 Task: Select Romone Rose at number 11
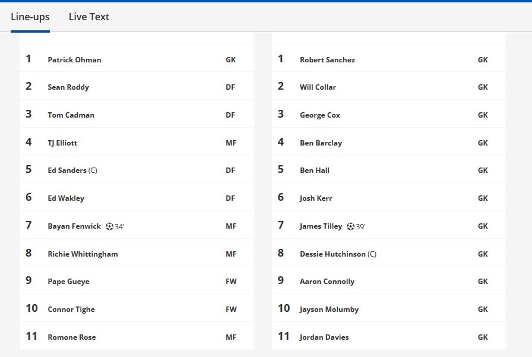click(x=72, y=337)
